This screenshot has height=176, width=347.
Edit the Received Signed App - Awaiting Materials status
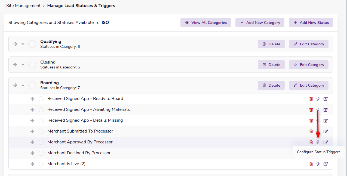(x=325, y=110)
